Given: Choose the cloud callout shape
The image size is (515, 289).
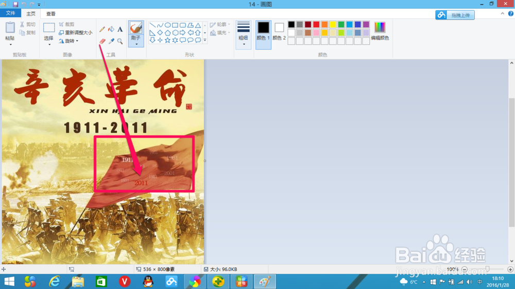Looking at the screenshot, I should point(198,40).
